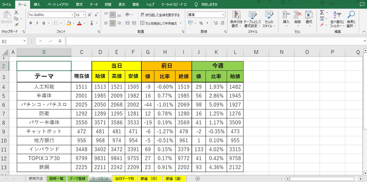Increase font size with the large A icon
367x182 pixels.
[90, 15]
